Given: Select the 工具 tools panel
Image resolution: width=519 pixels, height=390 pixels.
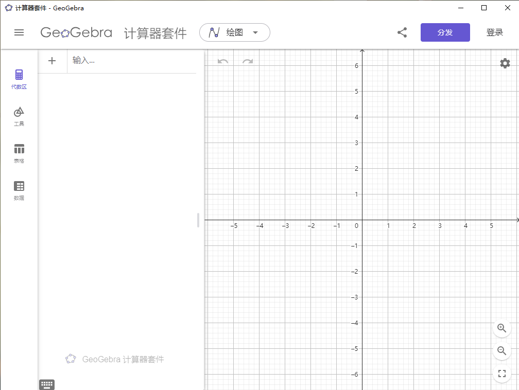Looking at the screenshot, I should [x=19, y=115].
